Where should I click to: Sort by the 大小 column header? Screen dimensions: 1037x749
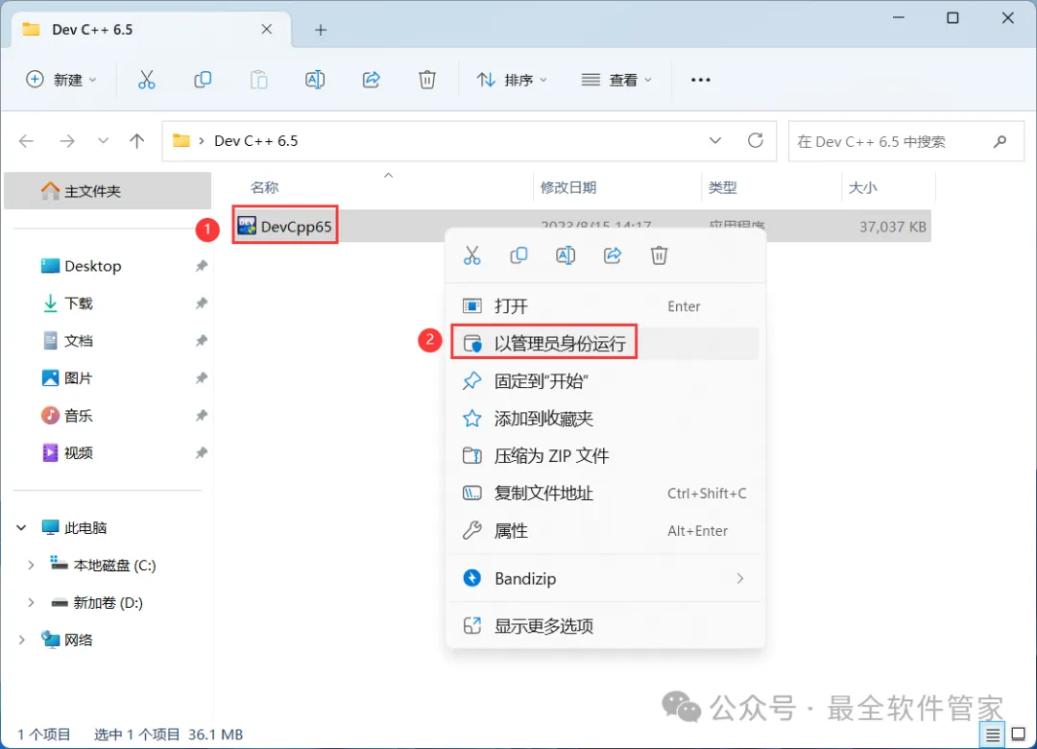pyautogui.click(x=862, y=188)
